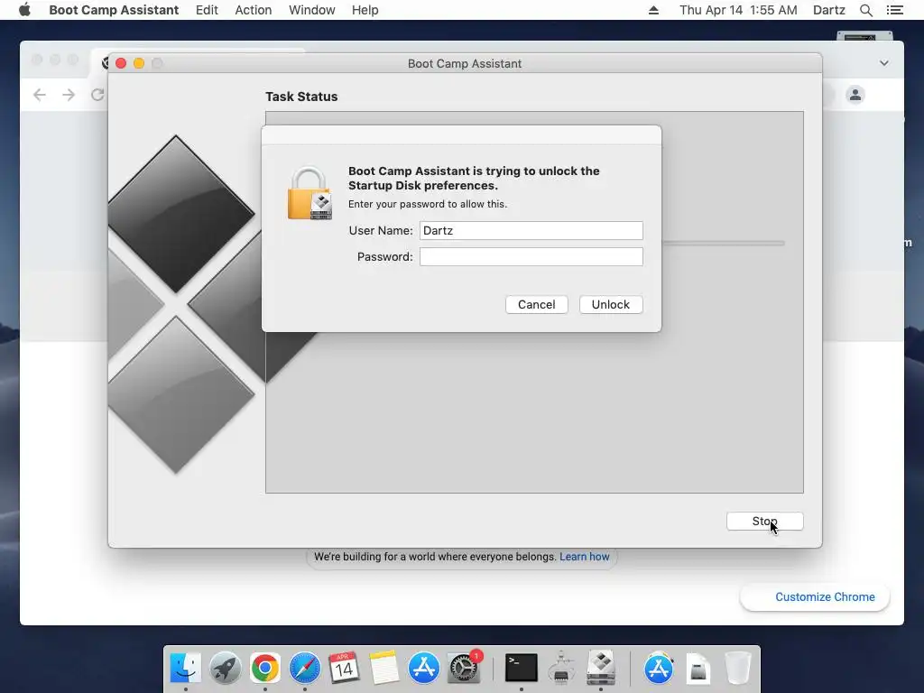Image resolution: width=924 pixels, height=693 pixels.
Task: Click the Stop button
Action: coord(764,521)
